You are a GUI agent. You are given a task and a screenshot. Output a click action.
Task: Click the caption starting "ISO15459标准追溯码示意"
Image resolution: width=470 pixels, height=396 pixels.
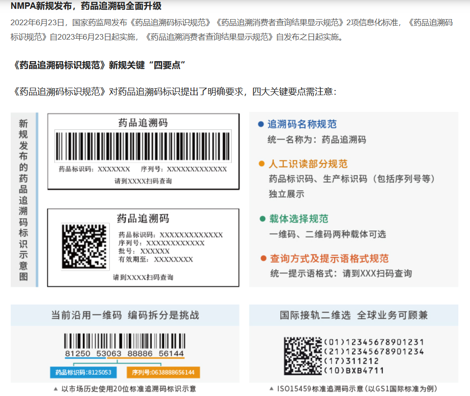(x=357, y=389)
